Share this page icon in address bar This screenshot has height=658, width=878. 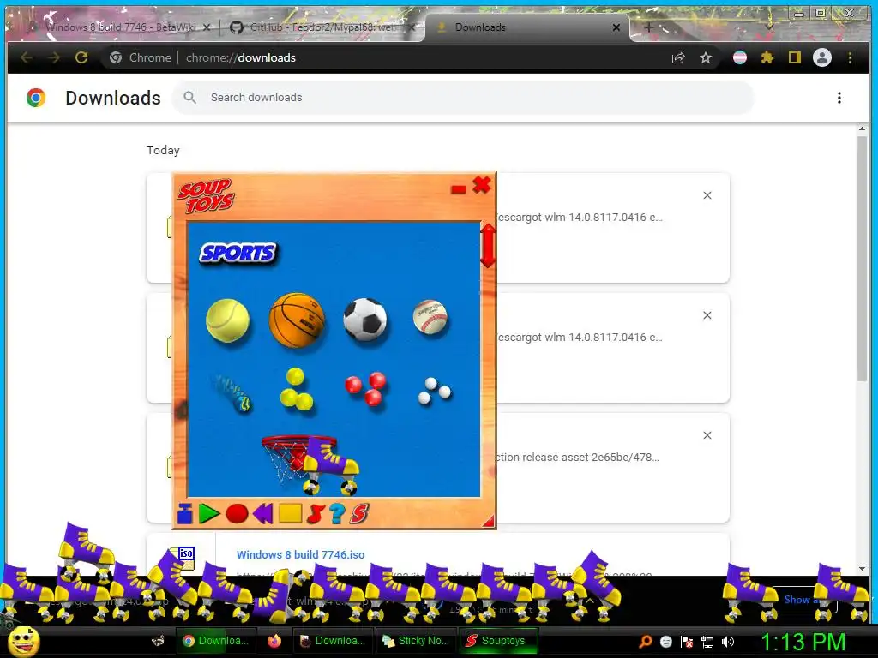(678, 57)
